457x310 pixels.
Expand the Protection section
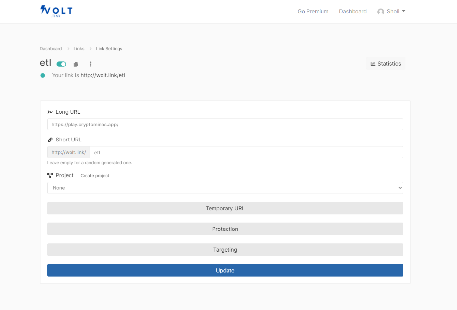225,229
